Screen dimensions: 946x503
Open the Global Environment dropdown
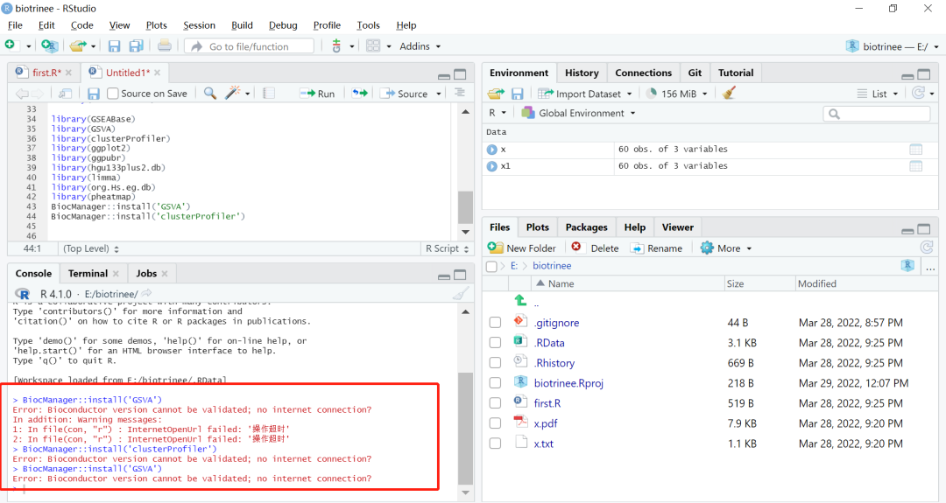[578, 113]
